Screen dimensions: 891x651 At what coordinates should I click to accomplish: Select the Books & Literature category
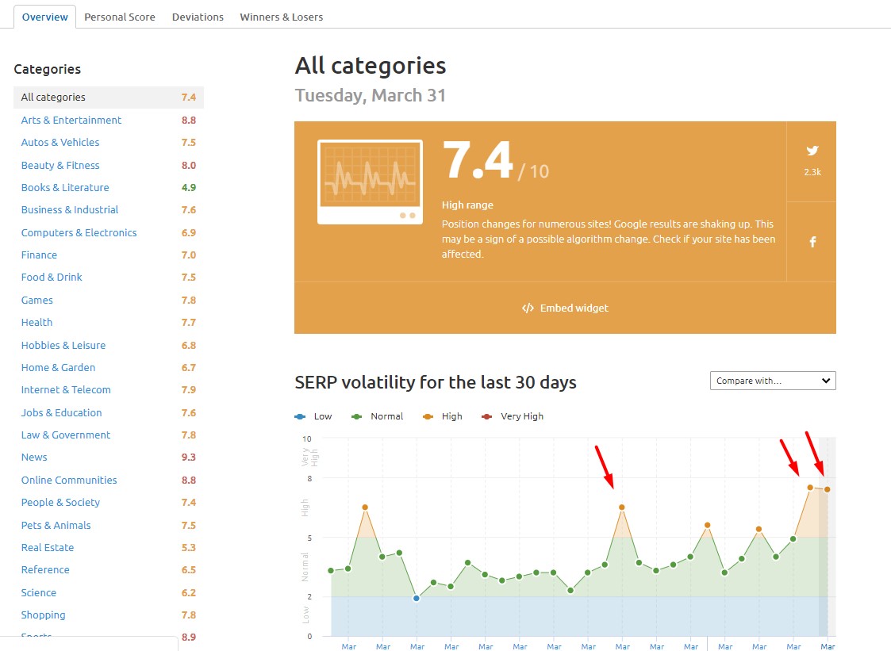tap(65, 188)
